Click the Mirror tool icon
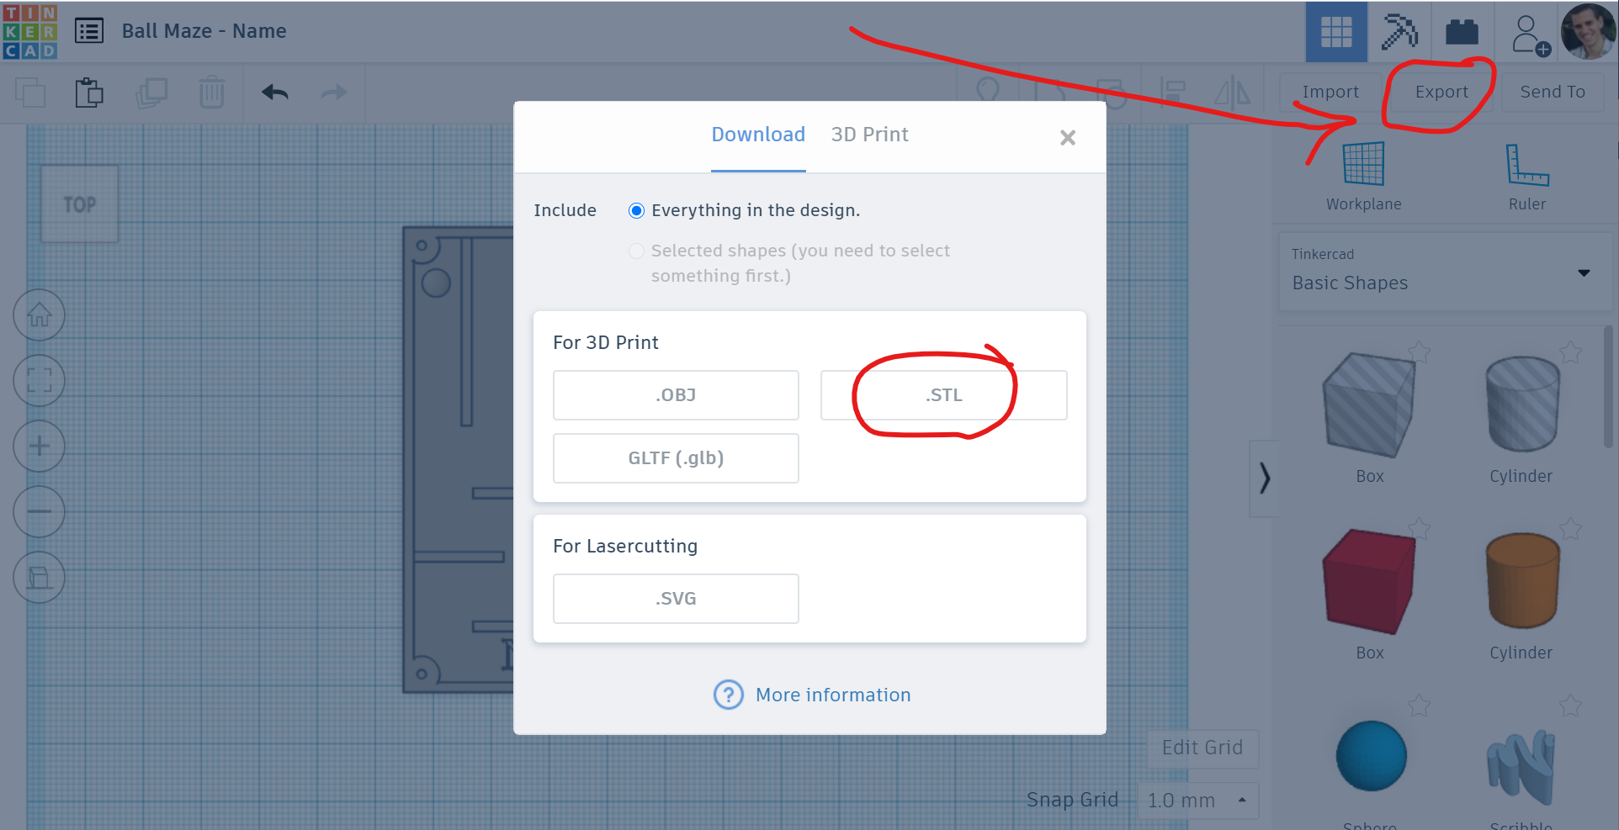The width and height of the screenshot is (1619, 830). point(1233,93)
